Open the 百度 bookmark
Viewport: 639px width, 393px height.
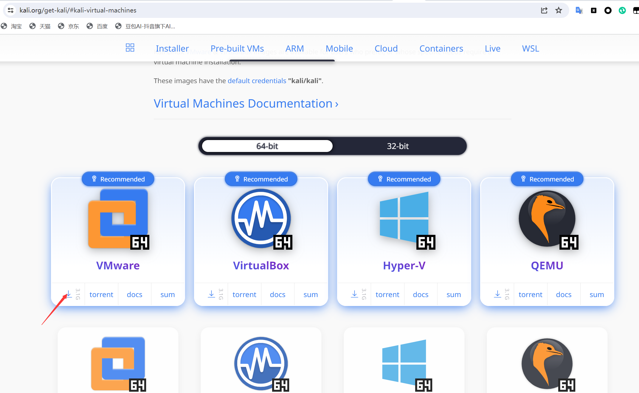click(97, 26)
